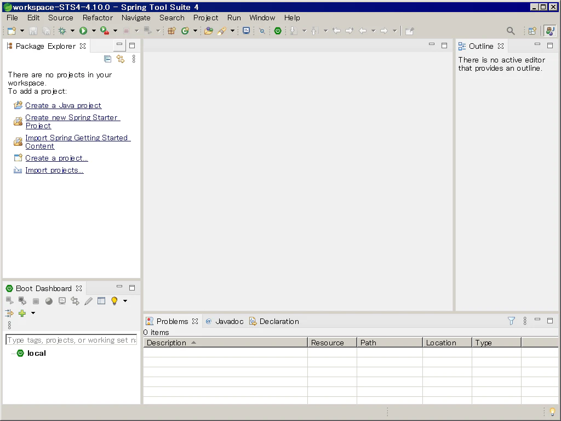The height and width of the screenshot is (421, 561).
Task: Switch to the Declaration tab
Action: pos(274,321)
